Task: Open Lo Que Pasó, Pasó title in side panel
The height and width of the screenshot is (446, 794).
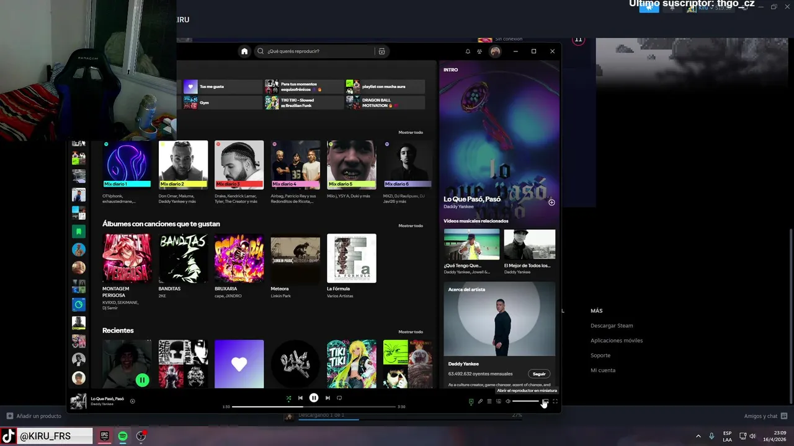Action: click(472, 199)
